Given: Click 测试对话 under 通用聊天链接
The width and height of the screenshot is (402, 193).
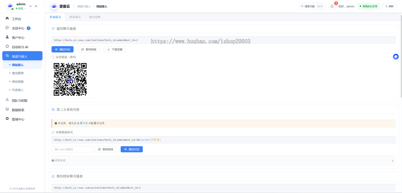Looking at the screenshot, I should point(63,49).
